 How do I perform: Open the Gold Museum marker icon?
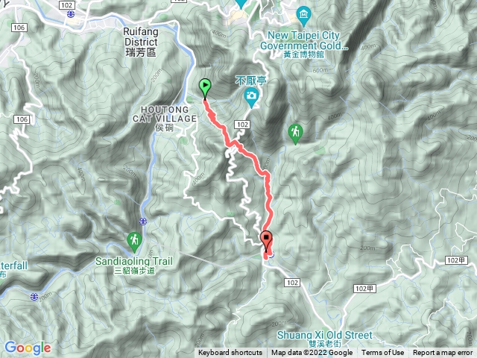coord(303,16)
